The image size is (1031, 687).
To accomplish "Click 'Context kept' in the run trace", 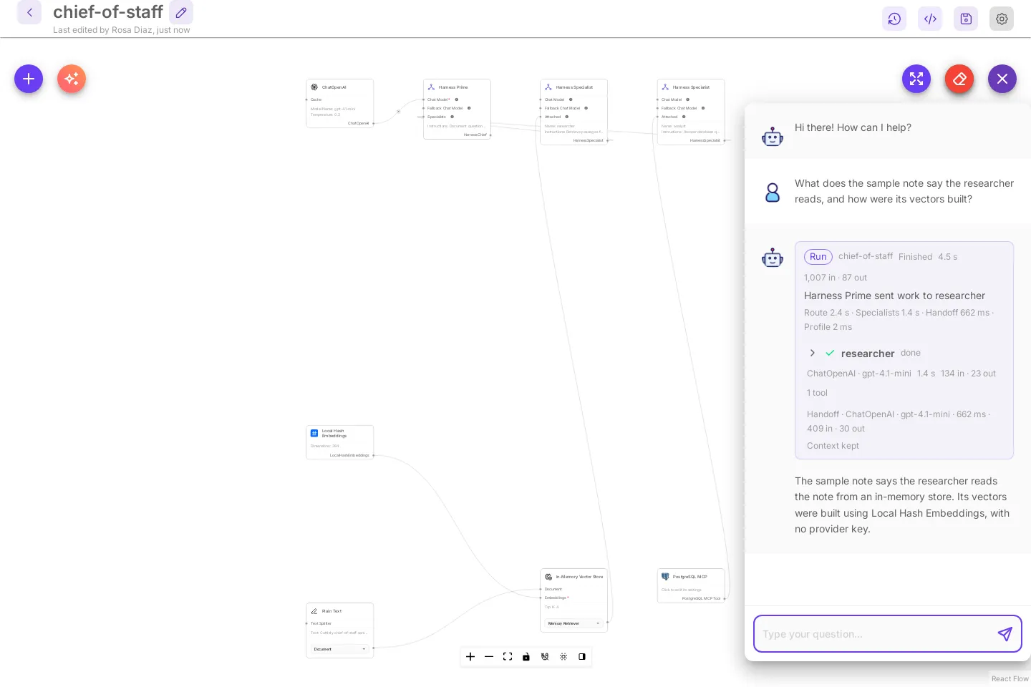I will (x=833, y=446).
